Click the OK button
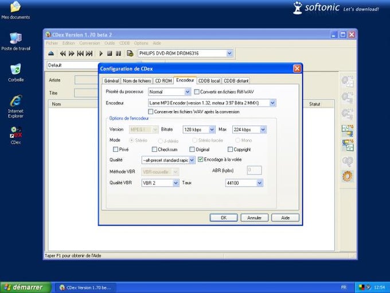Image resolution: width=390 pixels, height=293 pixels. (x=223, y=218)
